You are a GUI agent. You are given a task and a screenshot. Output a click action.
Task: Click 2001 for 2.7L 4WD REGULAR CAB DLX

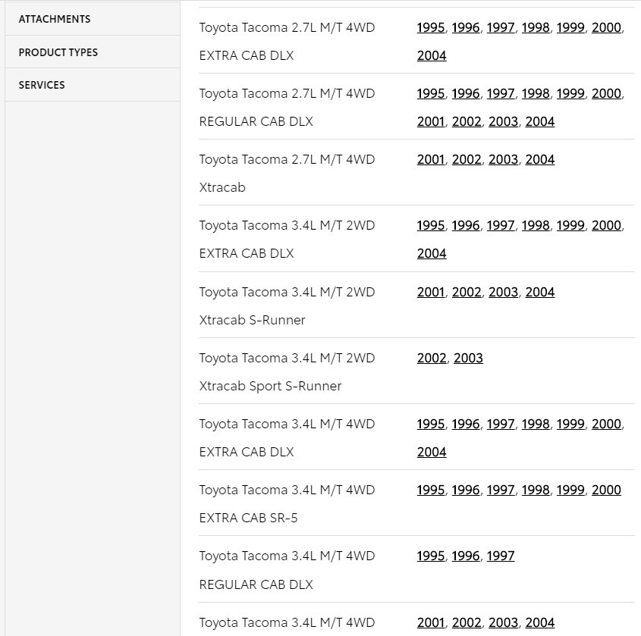430,121
